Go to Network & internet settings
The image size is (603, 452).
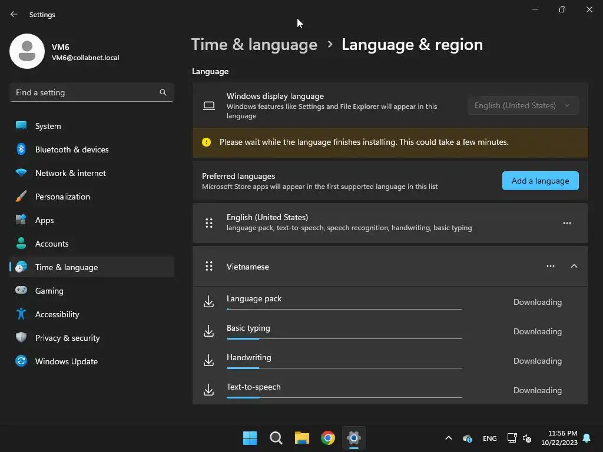click(x=91, y=173)
